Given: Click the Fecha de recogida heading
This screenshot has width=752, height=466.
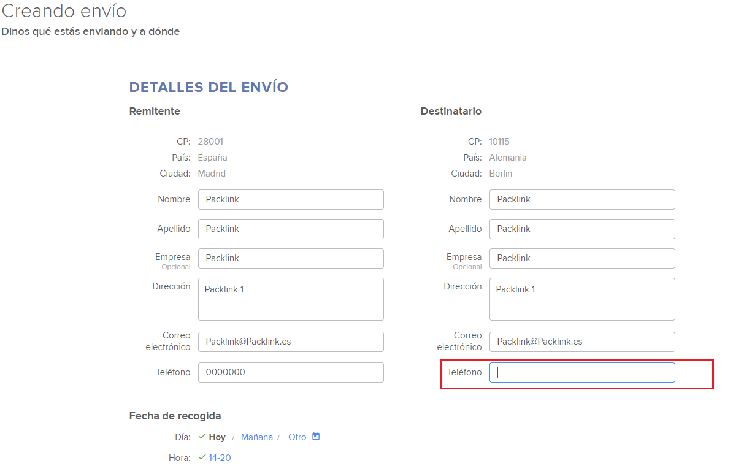Looking at the screenshot, I should [175, 416].
